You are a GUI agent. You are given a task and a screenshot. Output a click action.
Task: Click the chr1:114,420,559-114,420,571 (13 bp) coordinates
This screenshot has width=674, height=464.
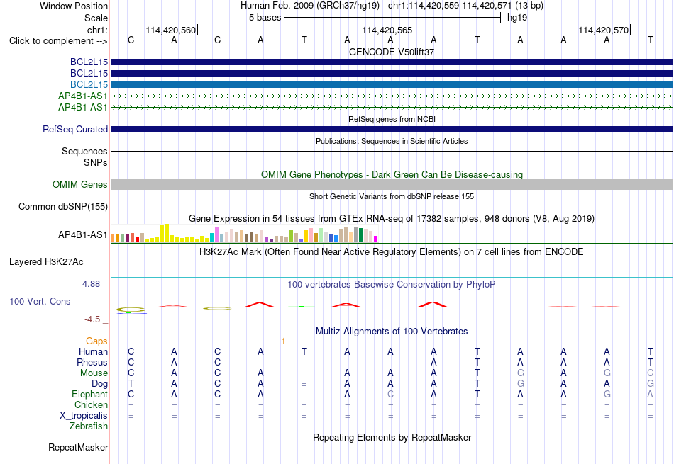[465, 6]
